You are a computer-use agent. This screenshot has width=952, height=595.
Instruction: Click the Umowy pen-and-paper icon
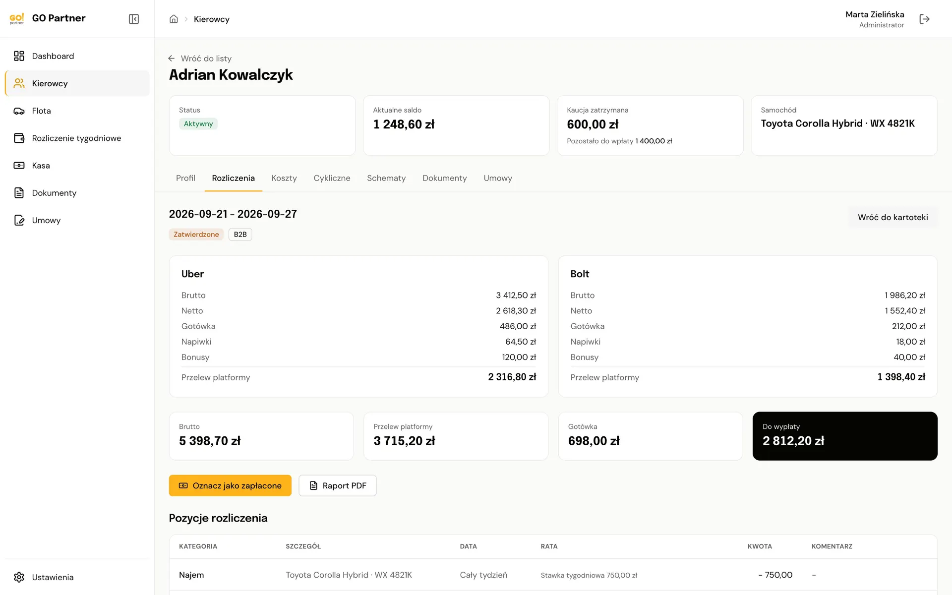pyautogui.click(x=19, y=220)
